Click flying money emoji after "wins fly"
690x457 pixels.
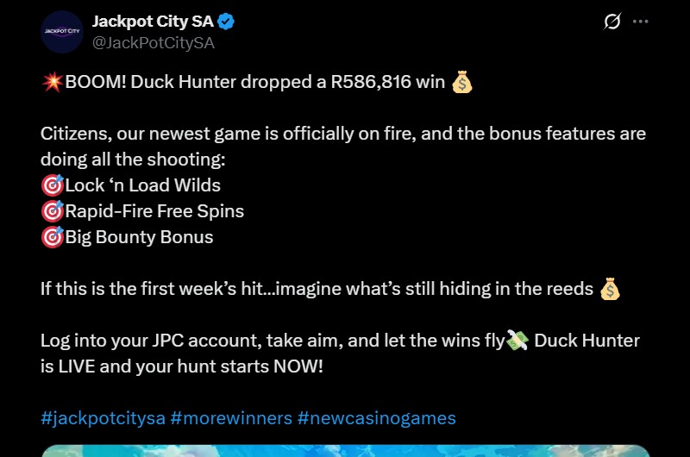pos(517,341)
